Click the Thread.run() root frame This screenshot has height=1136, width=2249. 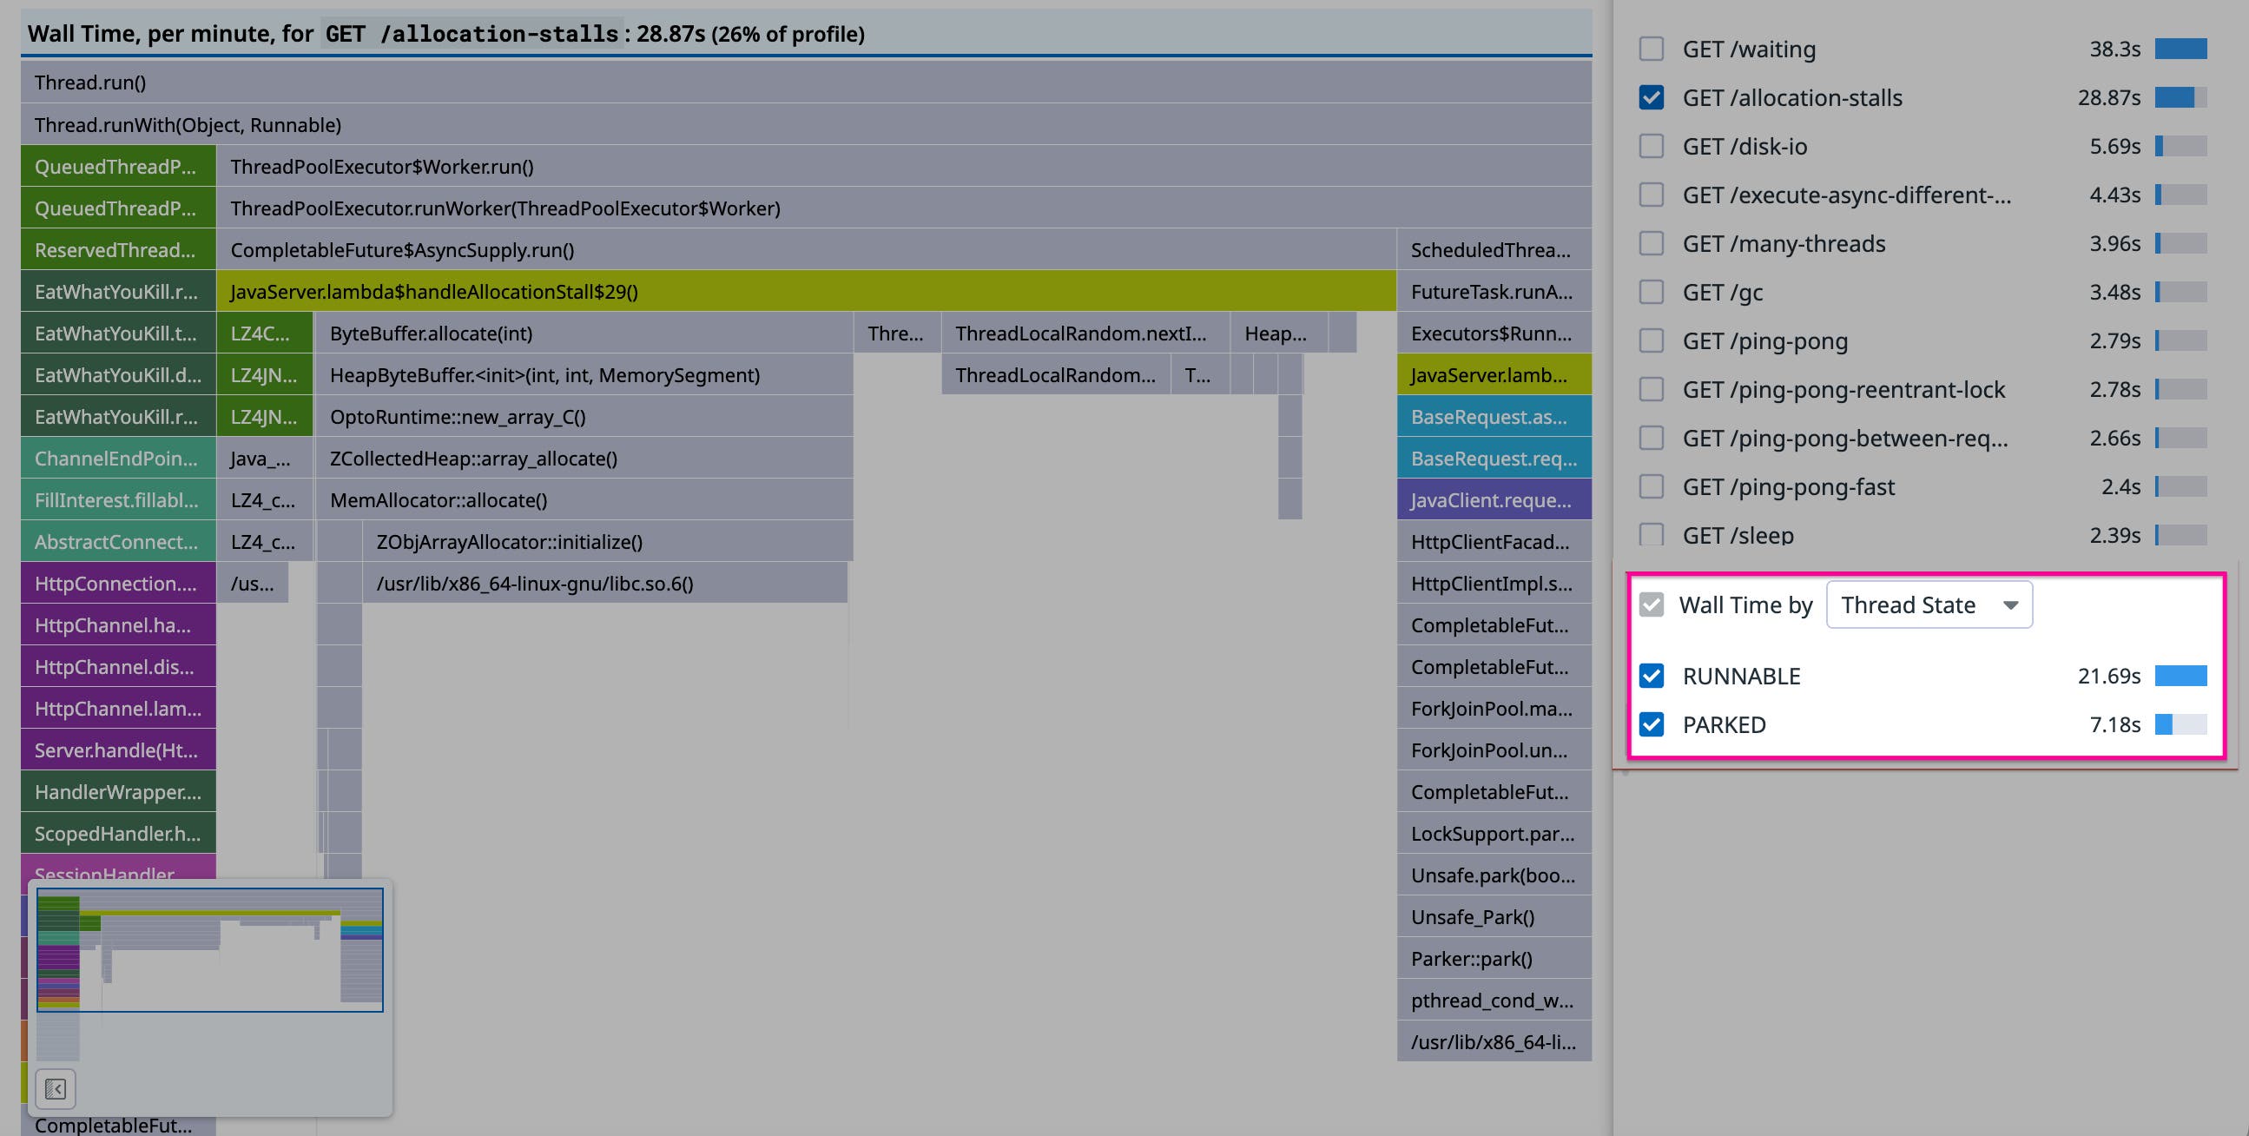pos(786,83)
